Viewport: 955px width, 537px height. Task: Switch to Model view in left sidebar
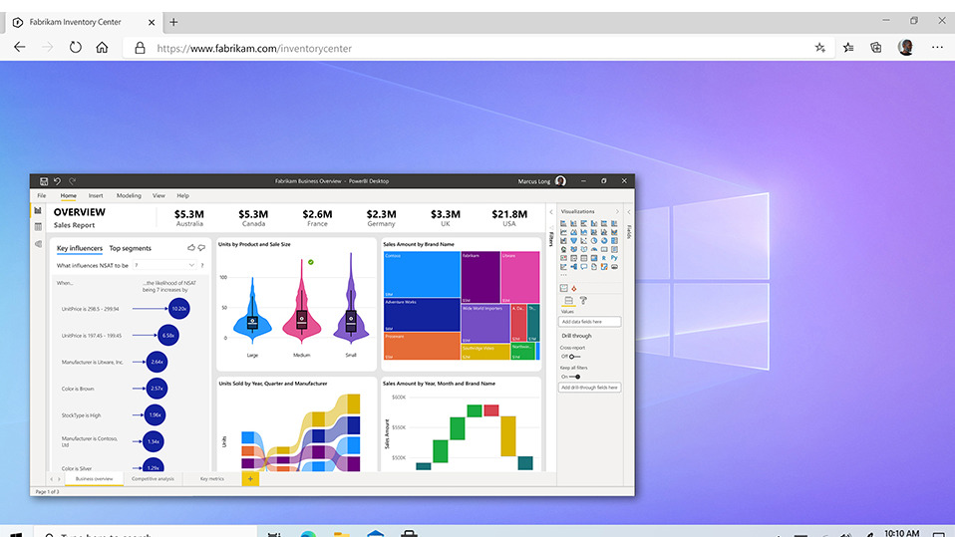pyautogui.click(x=38, y=244)
